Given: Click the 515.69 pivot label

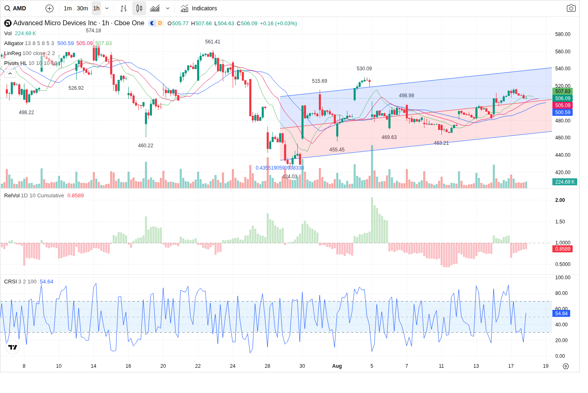Looking at the screenshot, I should (x=320, y=81).
